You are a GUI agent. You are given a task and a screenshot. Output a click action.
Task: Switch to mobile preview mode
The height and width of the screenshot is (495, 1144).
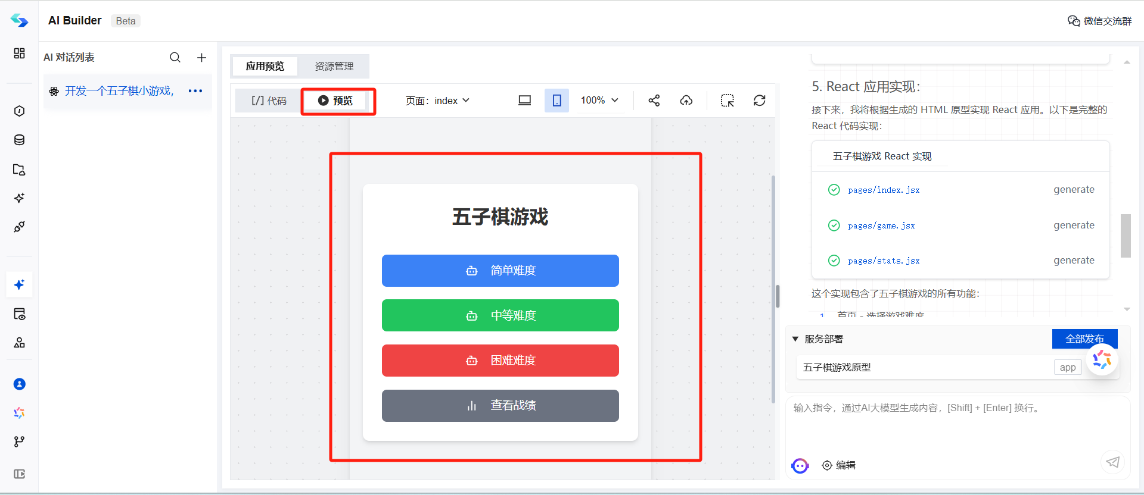coord(557,101)
